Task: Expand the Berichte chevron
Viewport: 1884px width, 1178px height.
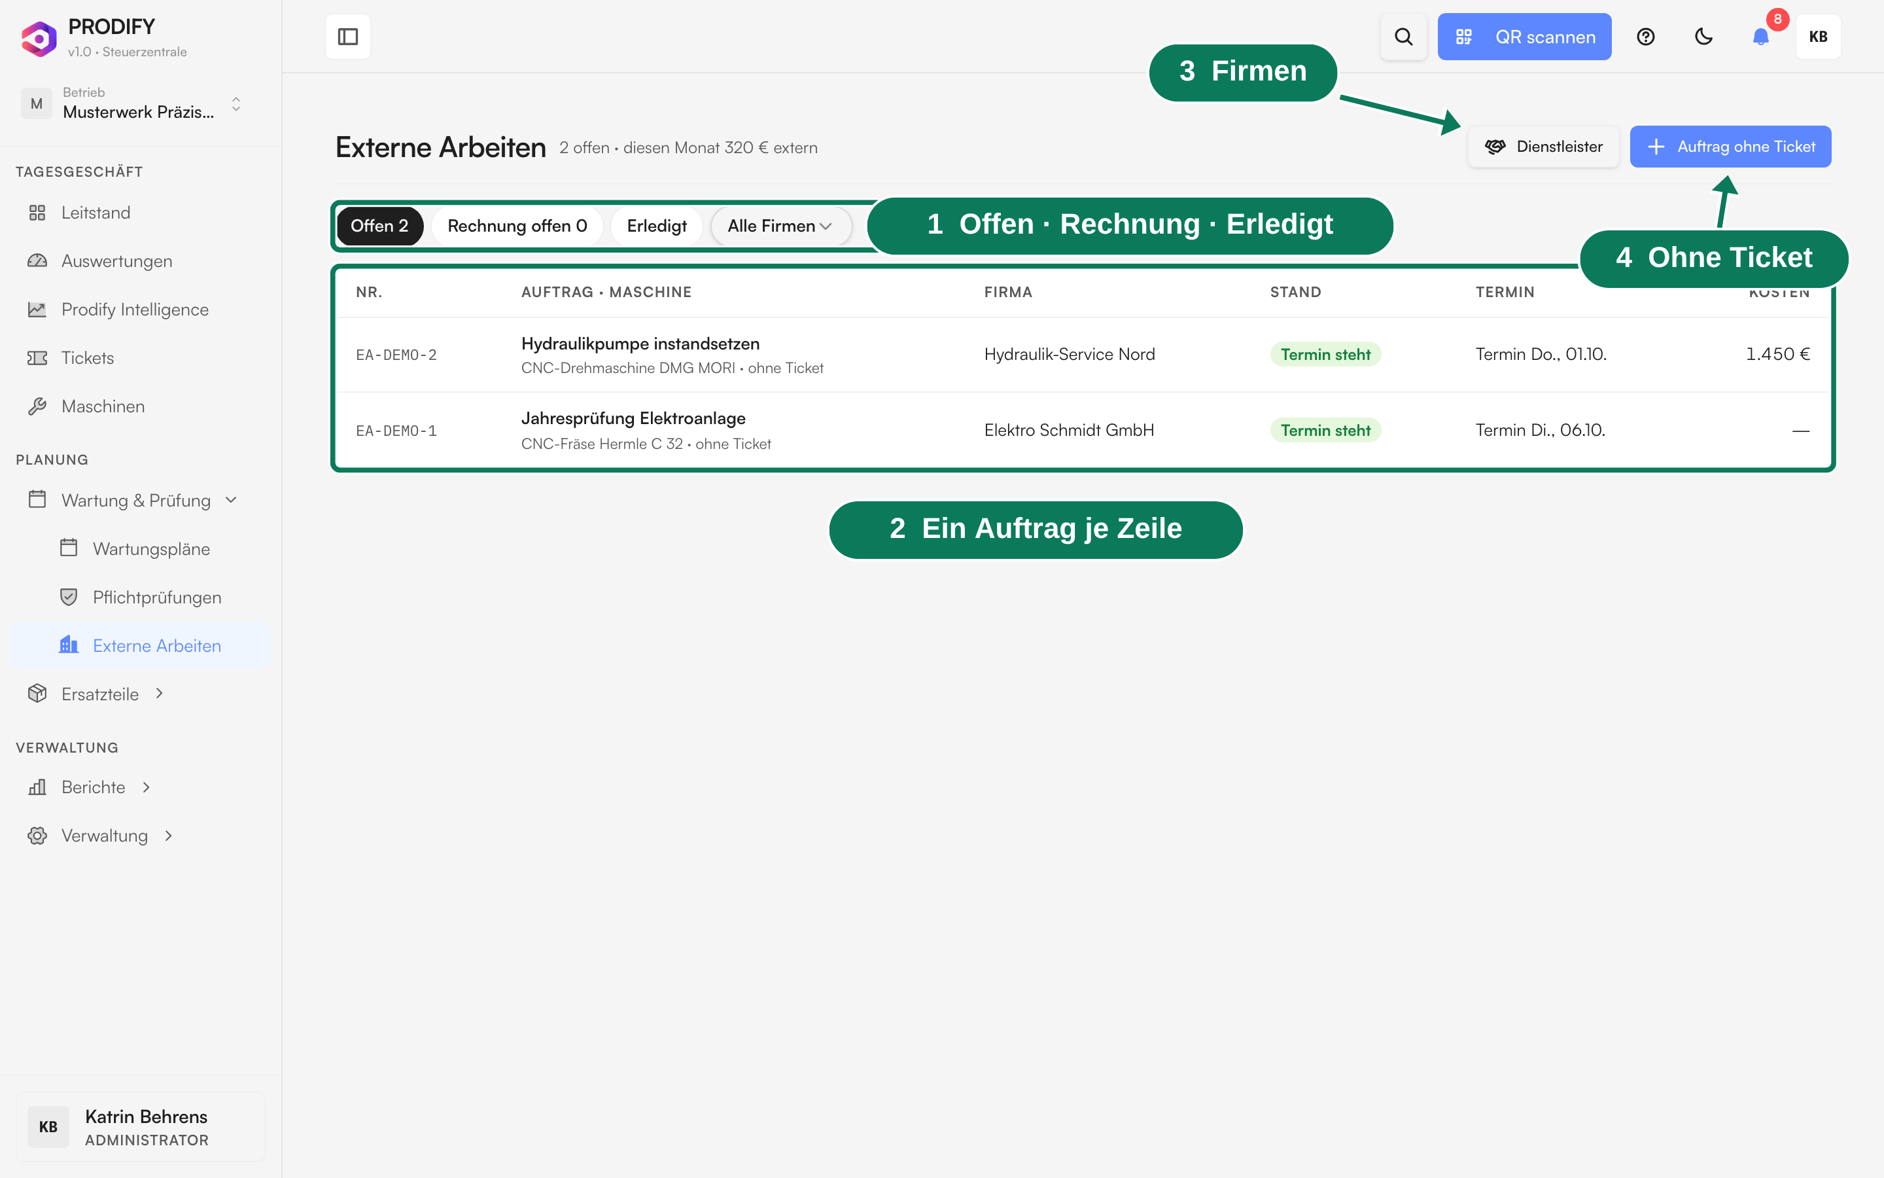Action: 147,787
